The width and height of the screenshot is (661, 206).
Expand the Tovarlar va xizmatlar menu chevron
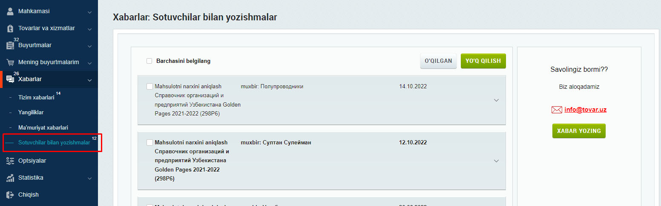(89, 29)
